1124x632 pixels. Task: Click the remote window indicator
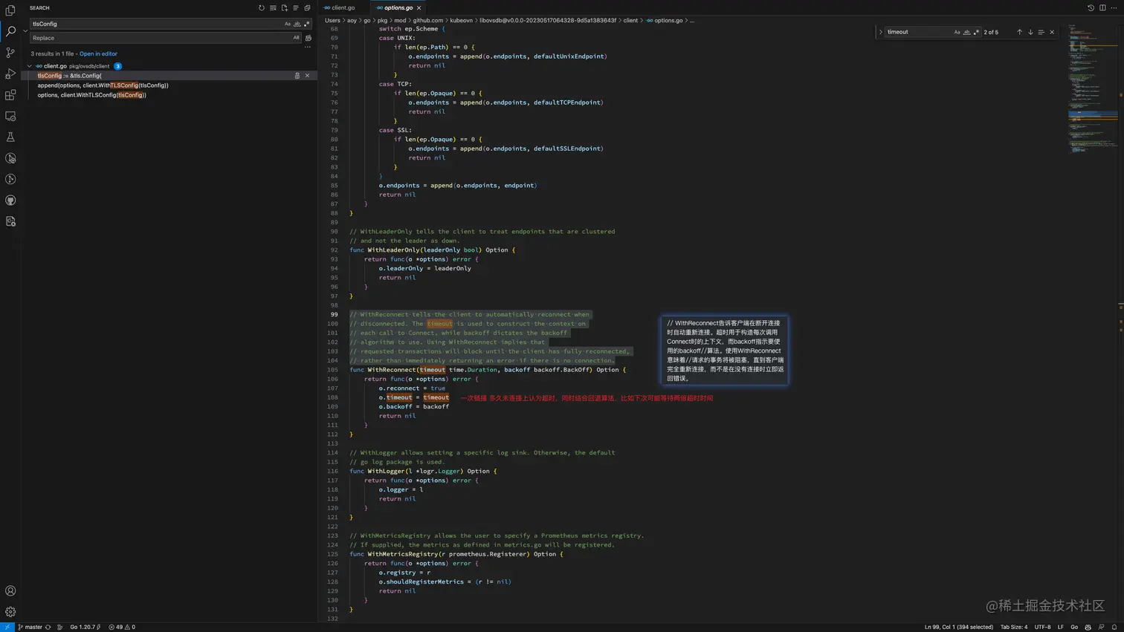click(x=7, y=627)
